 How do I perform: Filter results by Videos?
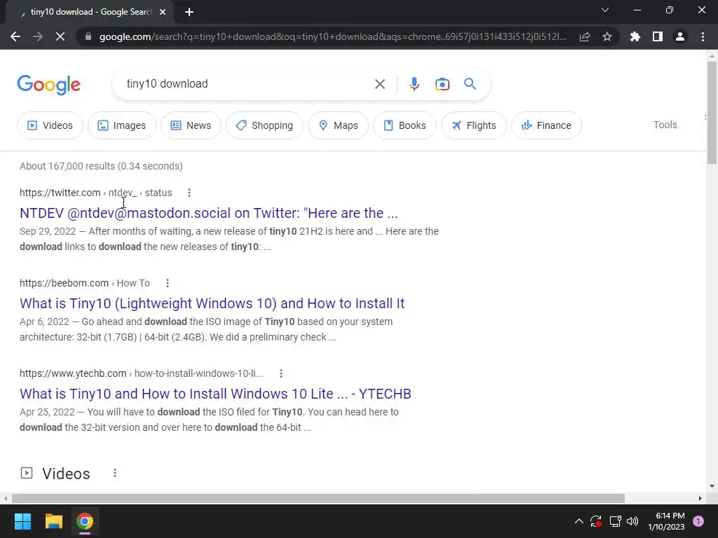[x=50, y=125]
